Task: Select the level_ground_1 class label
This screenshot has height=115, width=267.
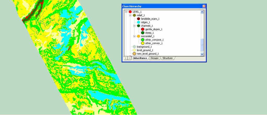Action: [145, 50]
